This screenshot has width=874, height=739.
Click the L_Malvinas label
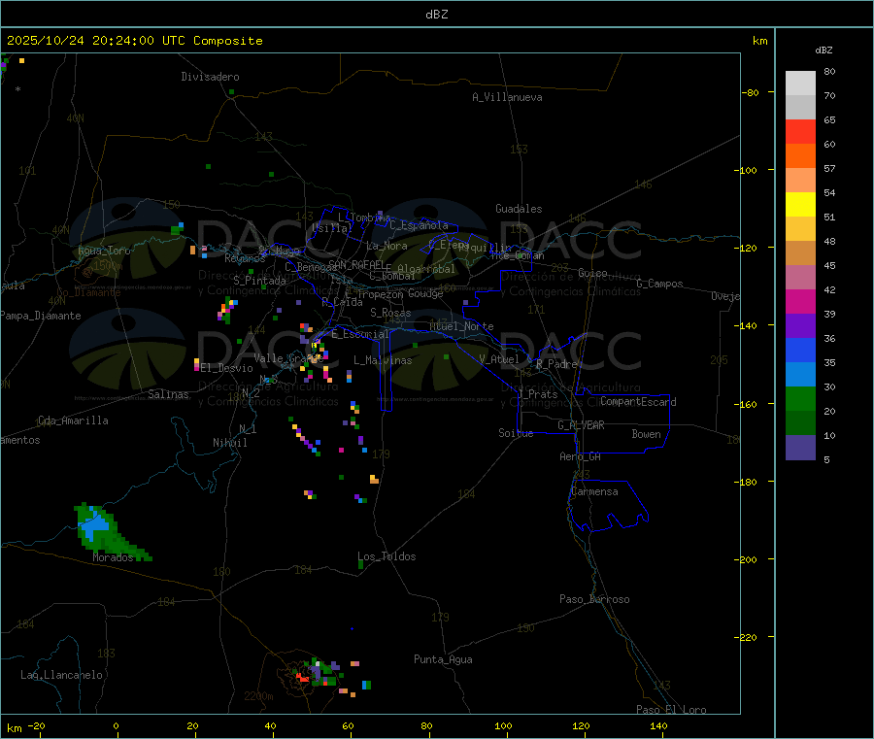[383, 360]
